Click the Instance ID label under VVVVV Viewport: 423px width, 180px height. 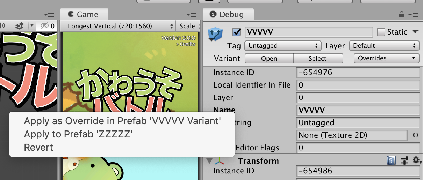point(234,73)
